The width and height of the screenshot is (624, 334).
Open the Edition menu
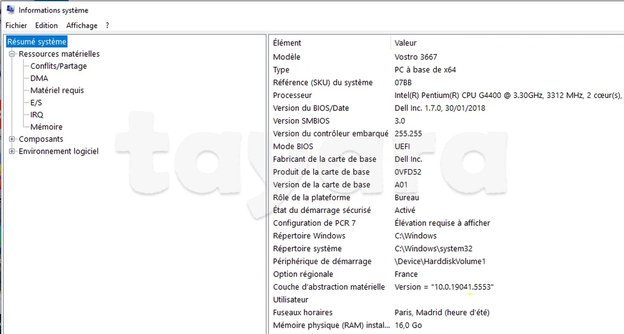[46, 26]
